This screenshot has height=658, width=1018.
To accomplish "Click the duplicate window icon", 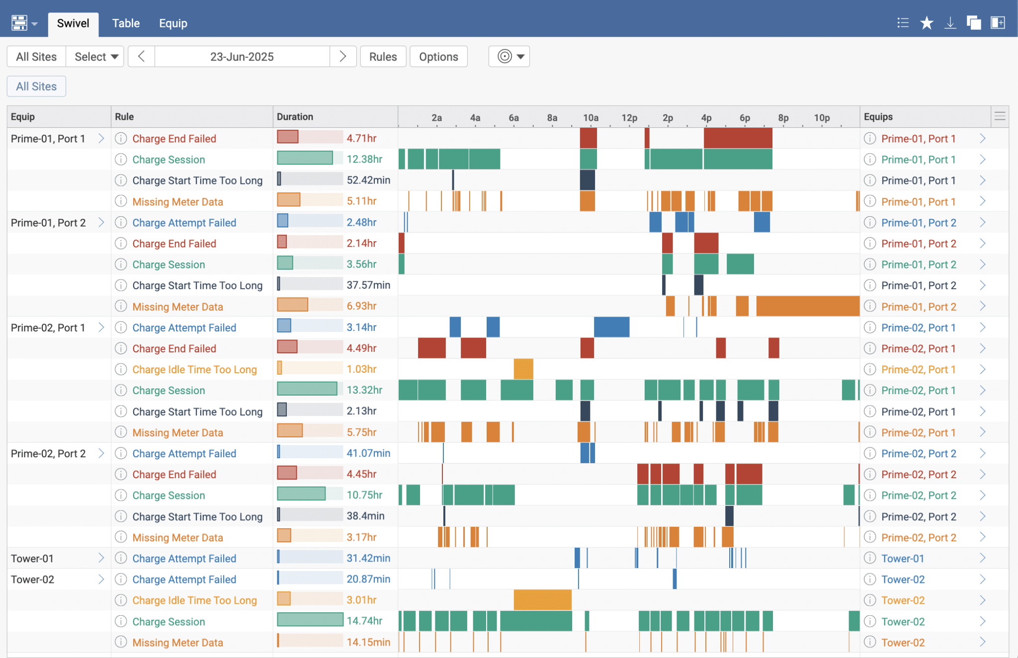I will pos(973,23).
